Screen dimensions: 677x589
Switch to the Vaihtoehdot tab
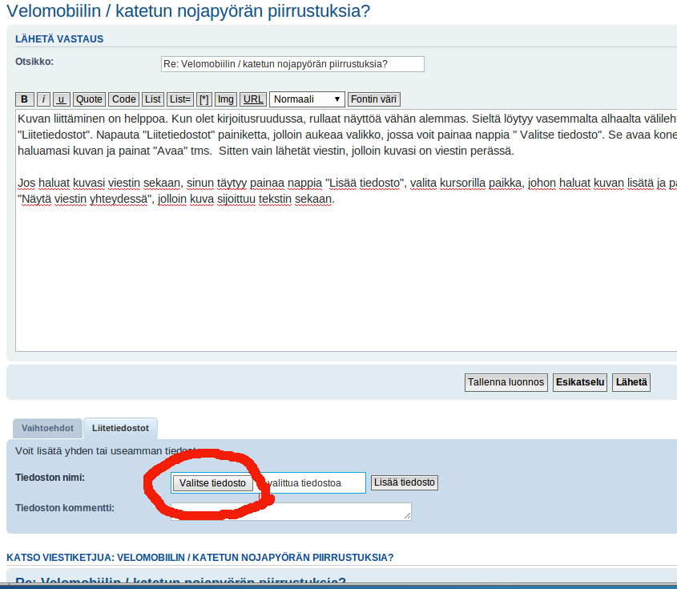pos(47,429)
